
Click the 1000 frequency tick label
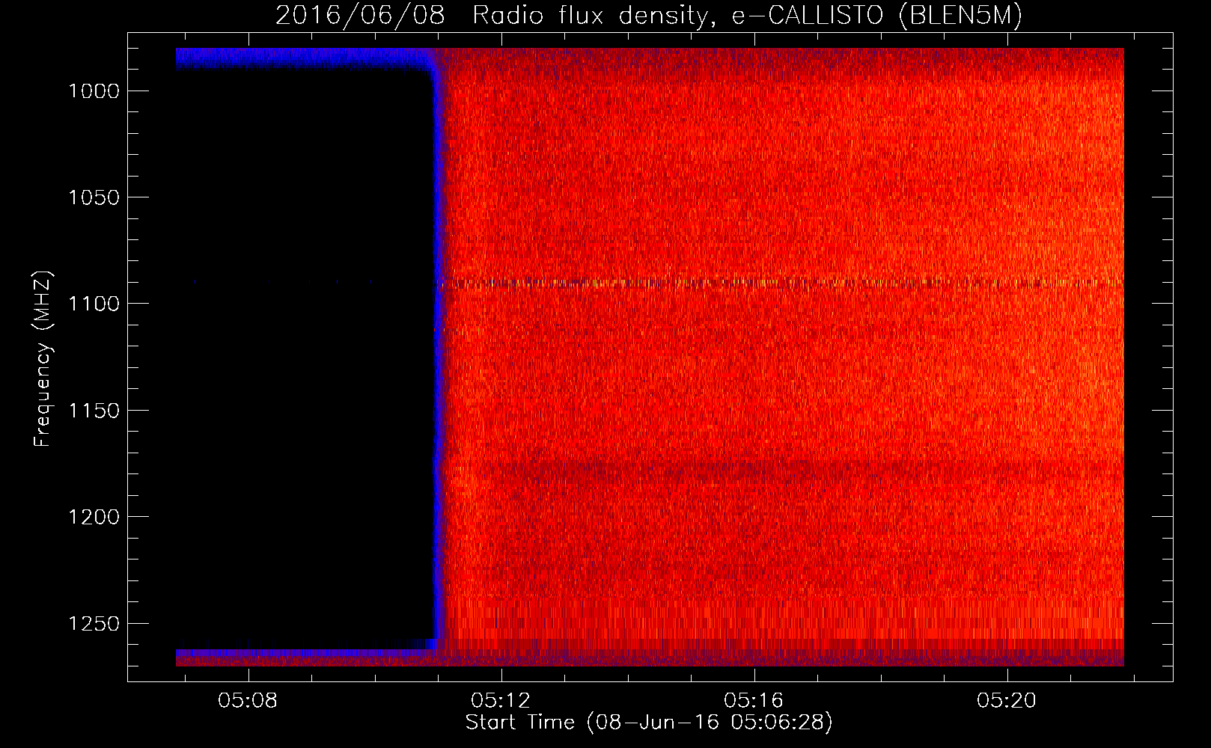click(94, 91)
